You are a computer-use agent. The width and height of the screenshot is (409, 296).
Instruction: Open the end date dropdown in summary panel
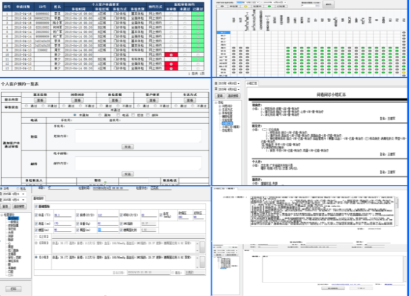(x=238, y=89)
